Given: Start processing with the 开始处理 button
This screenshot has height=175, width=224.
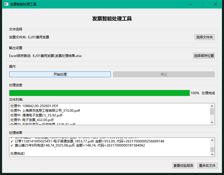Looking at the screenshot, I should click(x=60, y=74).
